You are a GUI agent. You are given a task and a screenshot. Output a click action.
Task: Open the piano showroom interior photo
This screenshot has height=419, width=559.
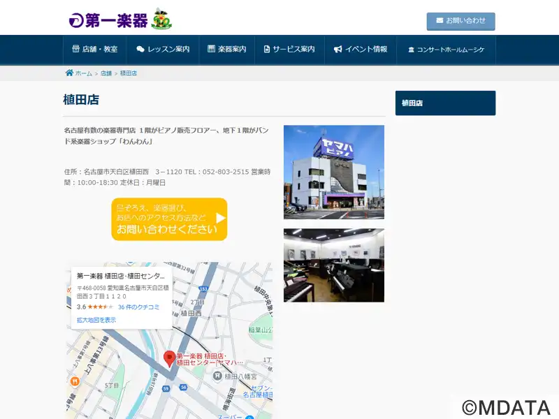[x=334, y=265]
